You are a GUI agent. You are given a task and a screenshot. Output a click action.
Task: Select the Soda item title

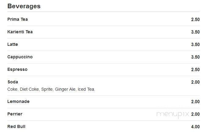click(13, 82)
